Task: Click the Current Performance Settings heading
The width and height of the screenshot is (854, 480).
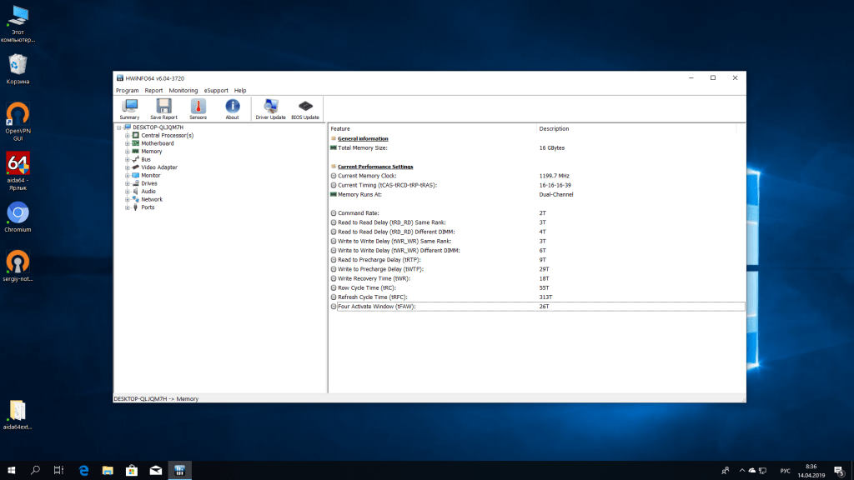Action: pos(375,167)
